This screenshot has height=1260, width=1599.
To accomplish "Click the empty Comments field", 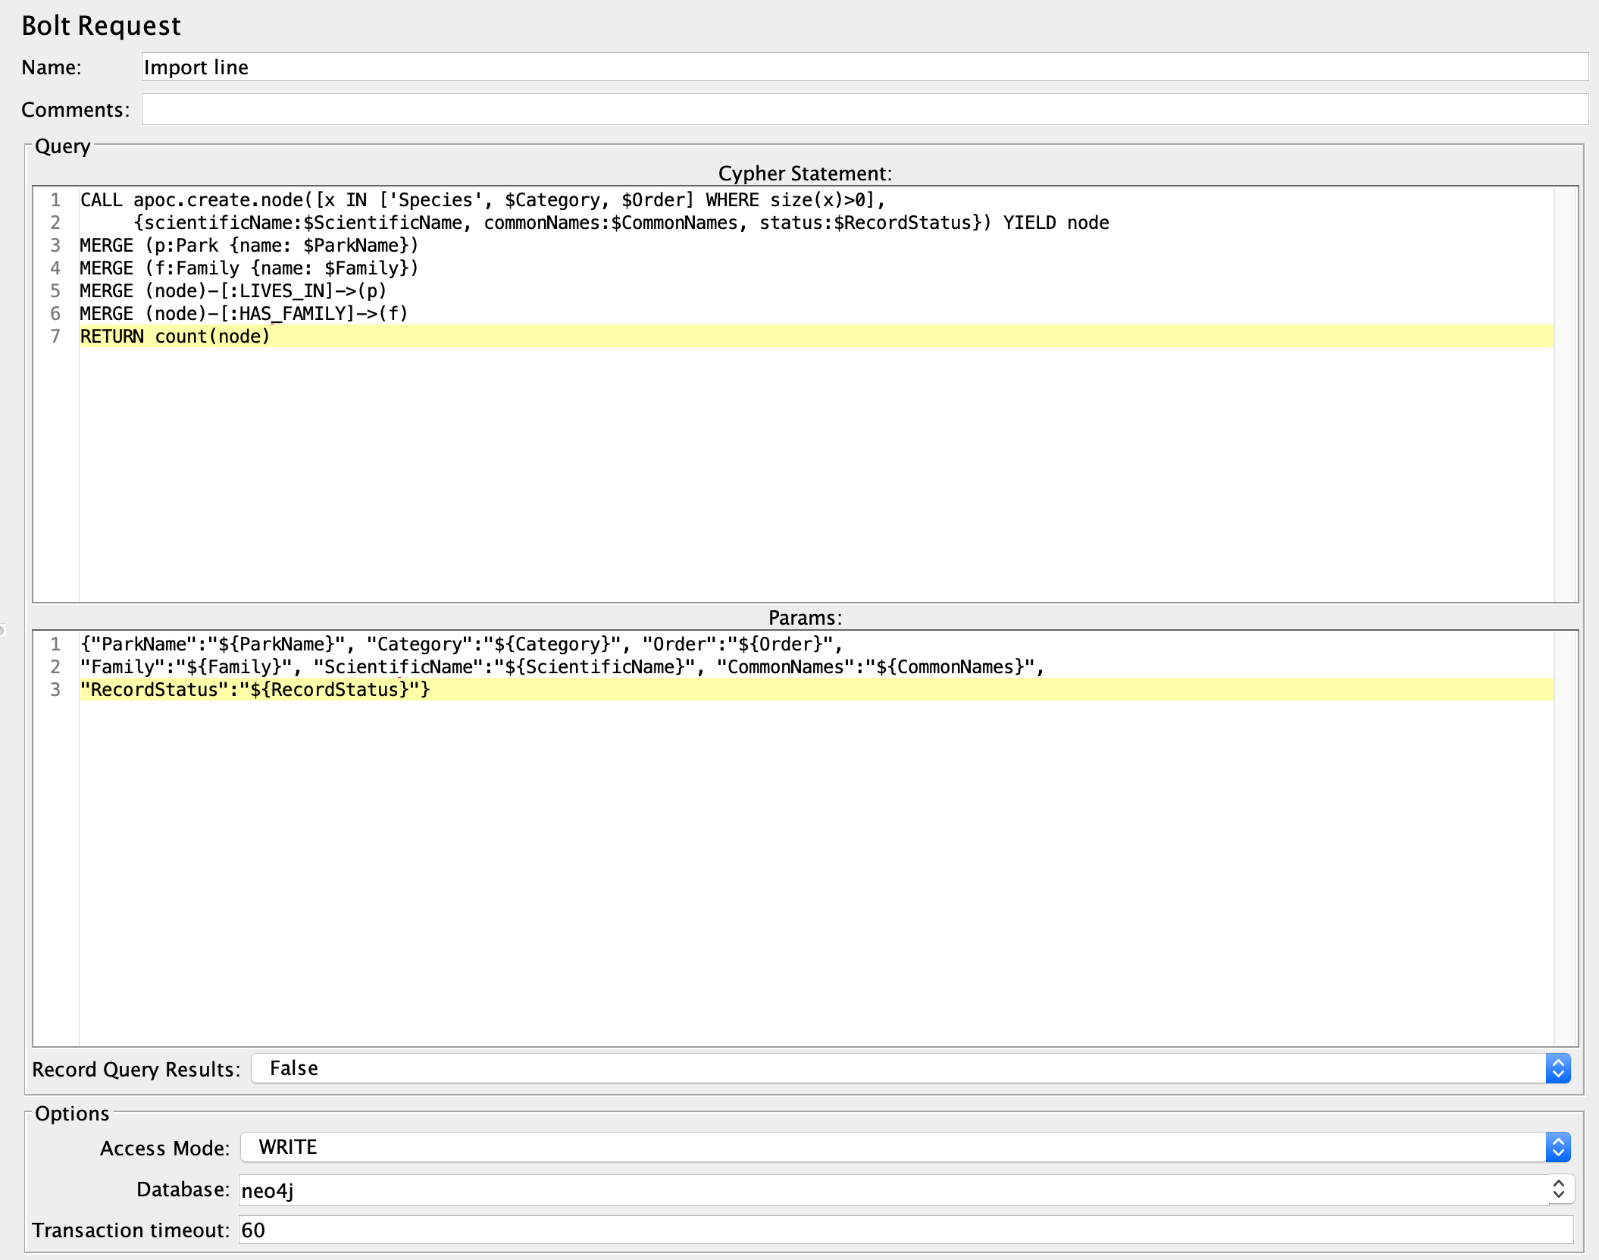I will (x=530, y=109).
